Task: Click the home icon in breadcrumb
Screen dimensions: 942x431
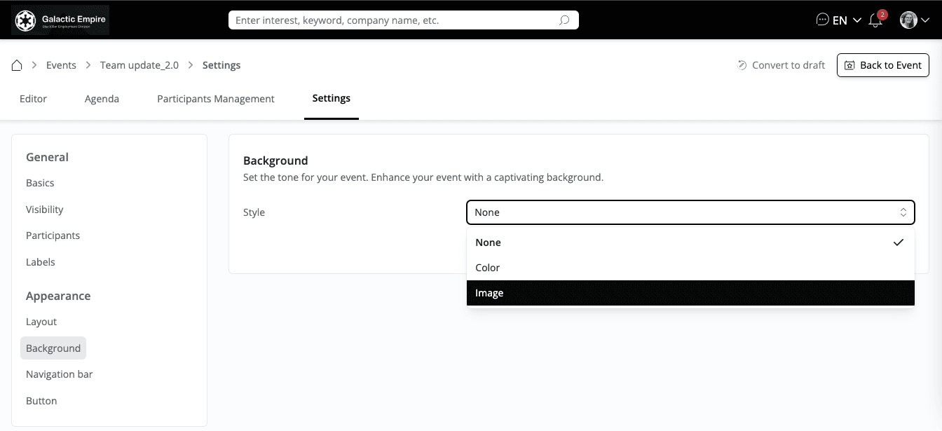Action: point(17,65)
